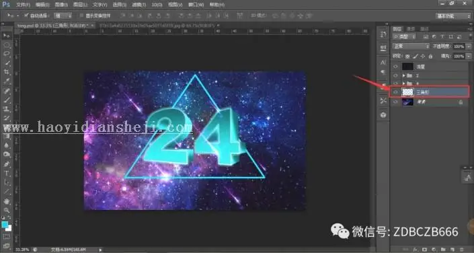Hide the 背景 layer
Viewport: 474px width, 253px height.
point(395,102)
